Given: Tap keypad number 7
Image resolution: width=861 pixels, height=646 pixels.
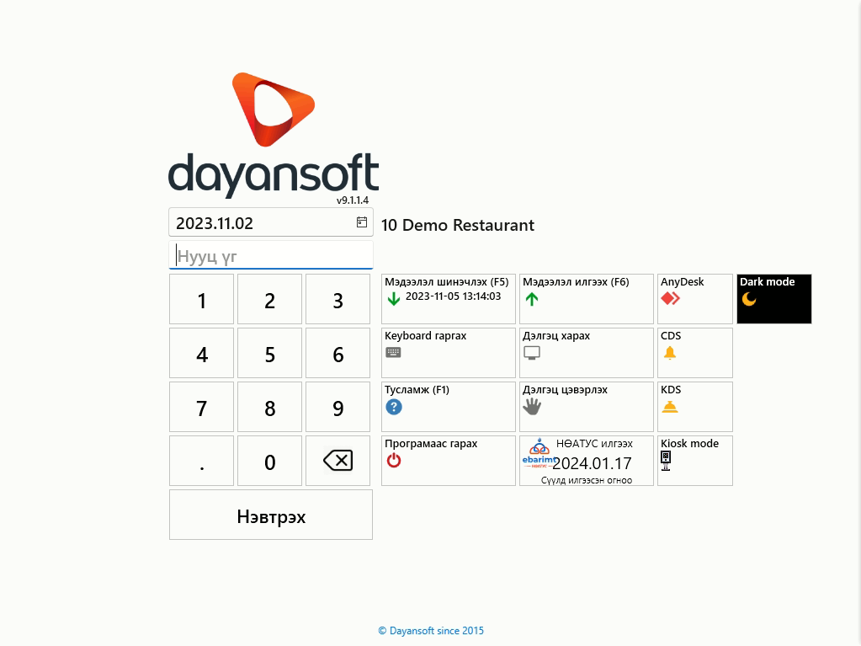Looking at the screenshot, I should point(201,407).
